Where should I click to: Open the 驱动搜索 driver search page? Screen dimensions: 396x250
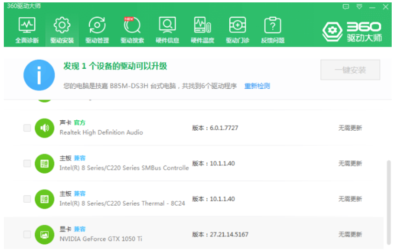pyautogui.click(x=132, y=30)
